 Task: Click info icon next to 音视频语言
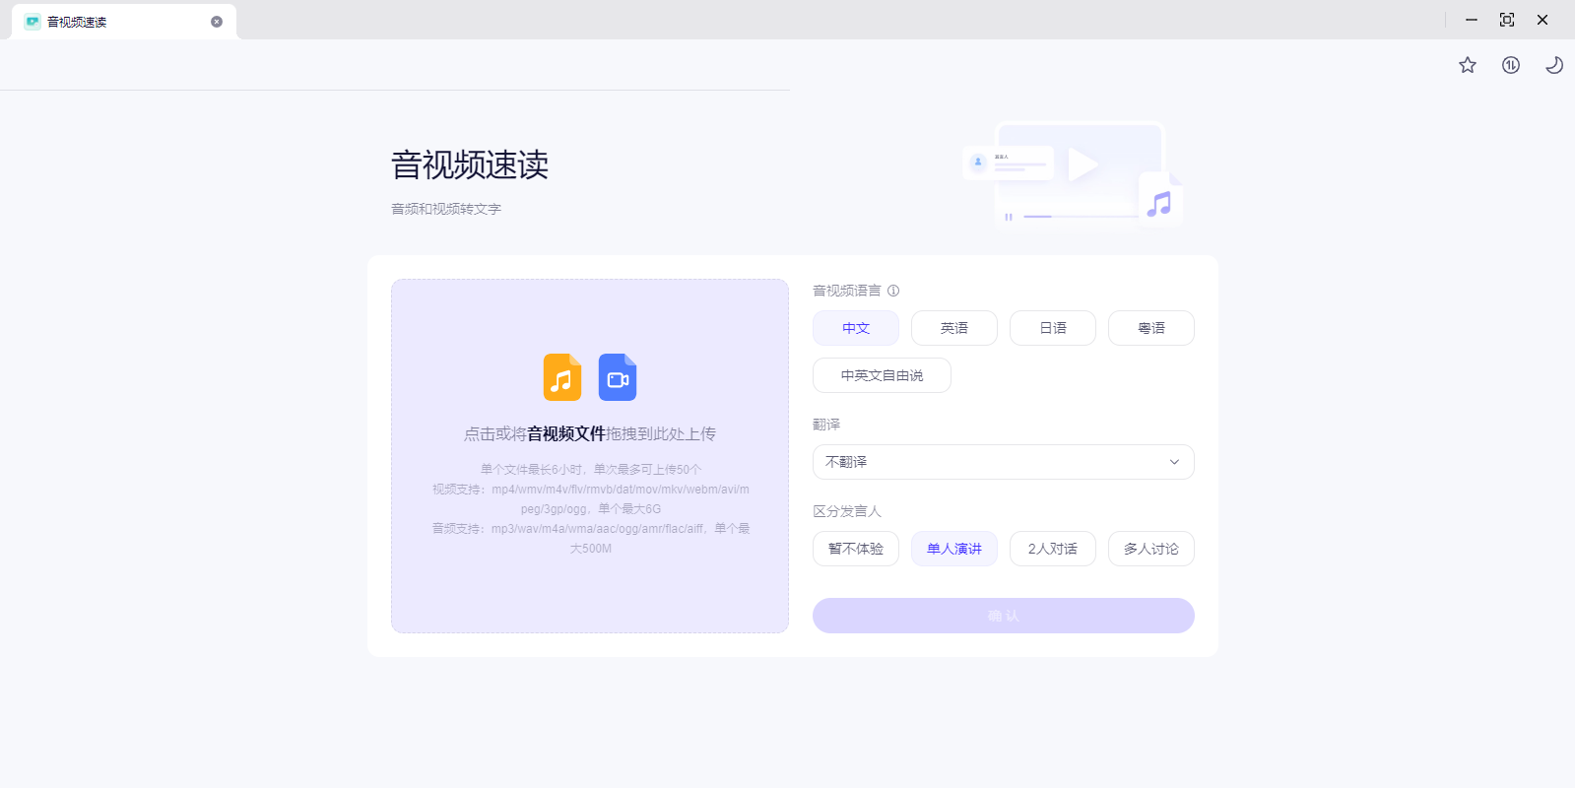click(893, 291)
